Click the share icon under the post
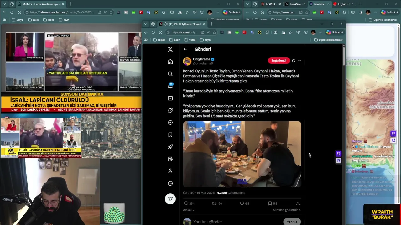401x225 pixels. tap(298, 203)
